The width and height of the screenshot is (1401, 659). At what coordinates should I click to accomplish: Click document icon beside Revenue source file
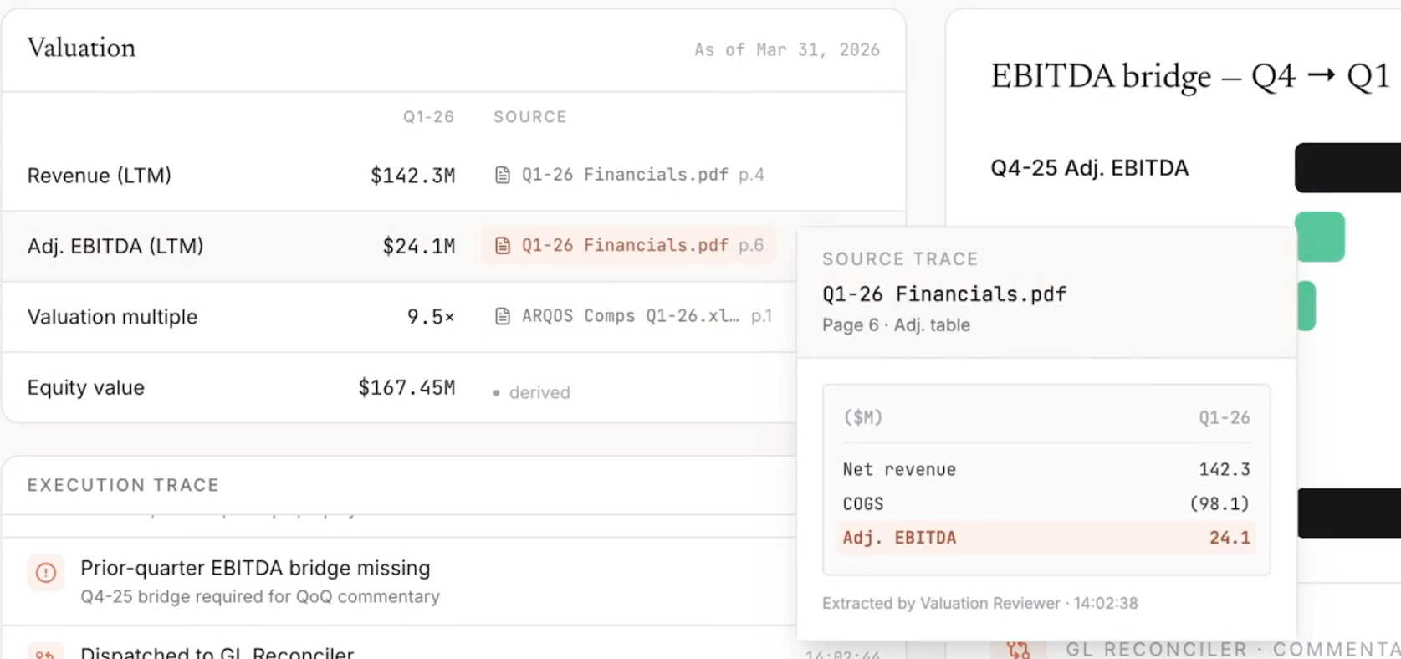[x=503, y=175]
